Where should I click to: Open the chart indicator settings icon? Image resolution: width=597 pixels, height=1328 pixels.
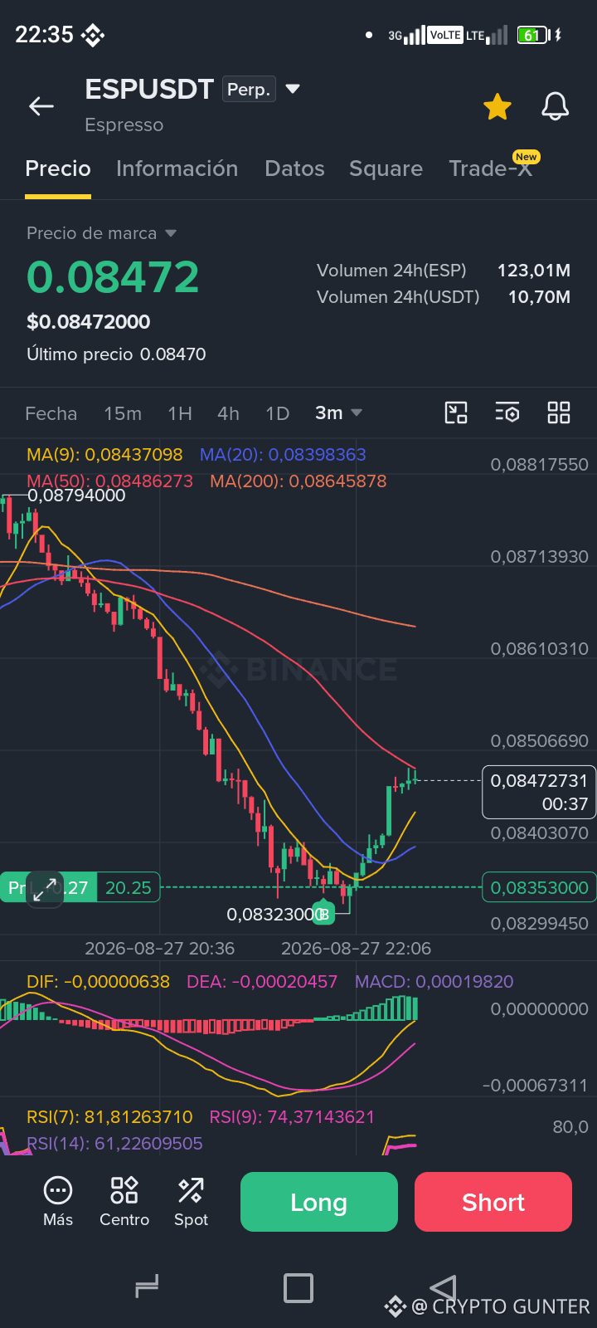[507, 413]
